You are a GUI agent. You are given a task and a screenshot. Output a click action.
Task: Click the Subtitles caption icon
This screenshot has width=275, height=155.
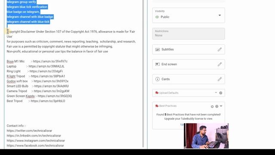click(158, 50)
